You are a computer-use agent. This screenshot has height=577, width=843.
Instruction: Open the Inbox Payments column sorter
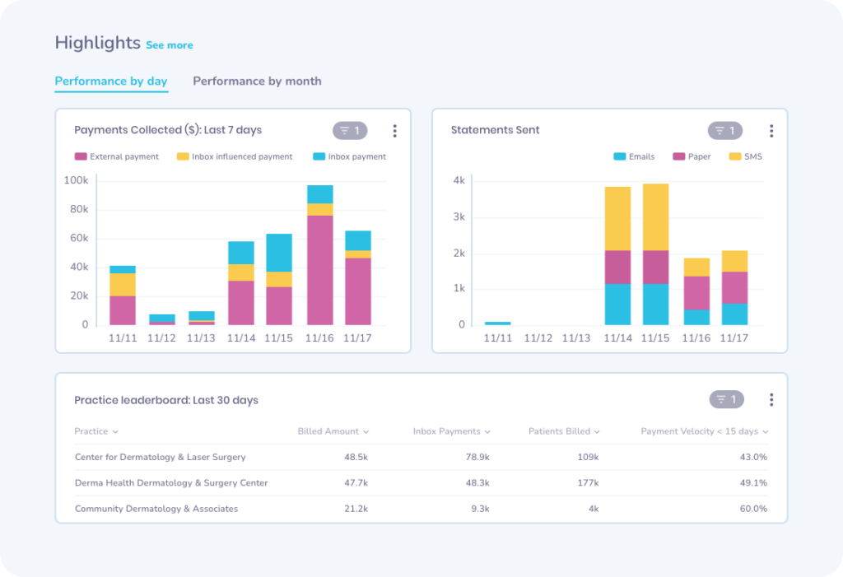[452, 430]
